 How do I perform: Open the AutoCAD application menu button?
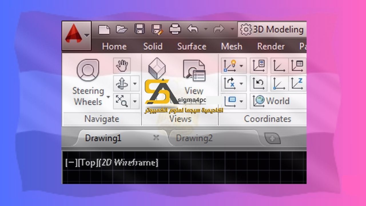76,36
